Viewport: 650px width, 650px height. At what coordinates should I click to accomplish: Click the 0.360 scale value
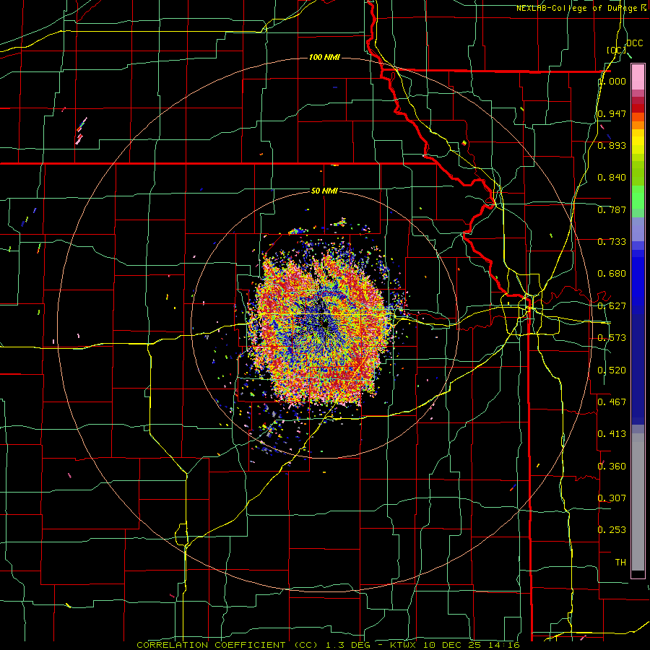coord(612,467)
